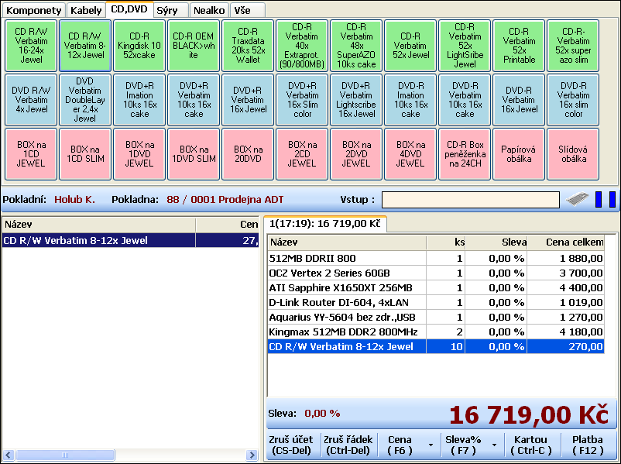
Task: Add CD-R Verbatim 52x LightSribe Jewel
Action: click(x=465, y=46)
